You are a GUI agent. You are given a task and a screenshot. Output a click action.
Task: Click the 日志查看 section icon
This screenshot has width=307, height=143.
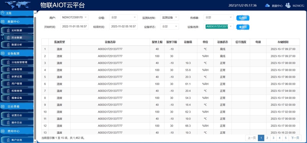click(x=3, y=106)
